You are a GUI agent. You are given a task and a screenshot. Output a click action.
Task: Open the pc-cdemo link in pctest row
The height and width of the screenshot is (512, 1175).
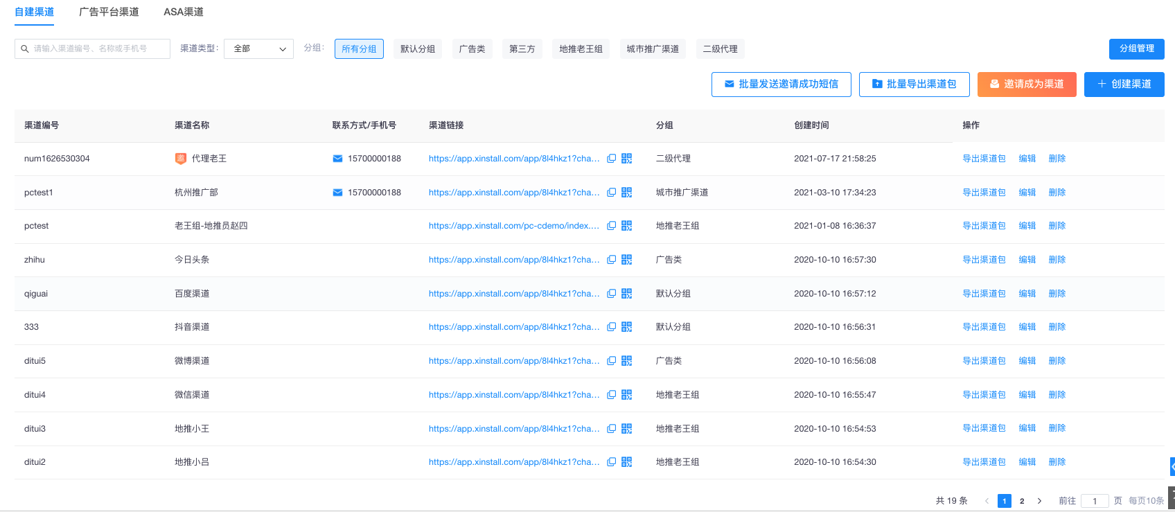click(514, 226)
